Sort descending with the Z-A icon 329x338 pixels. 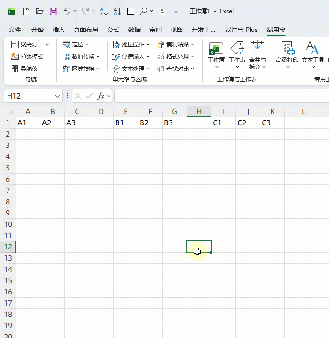pyautogui.click(x=117, y=11)
